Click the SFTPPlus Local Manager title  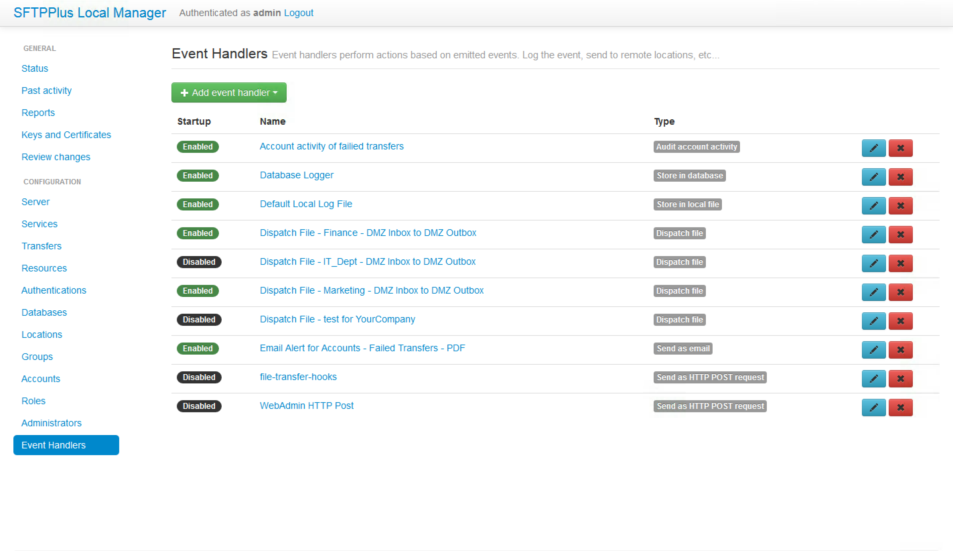(x=90, y=13)
